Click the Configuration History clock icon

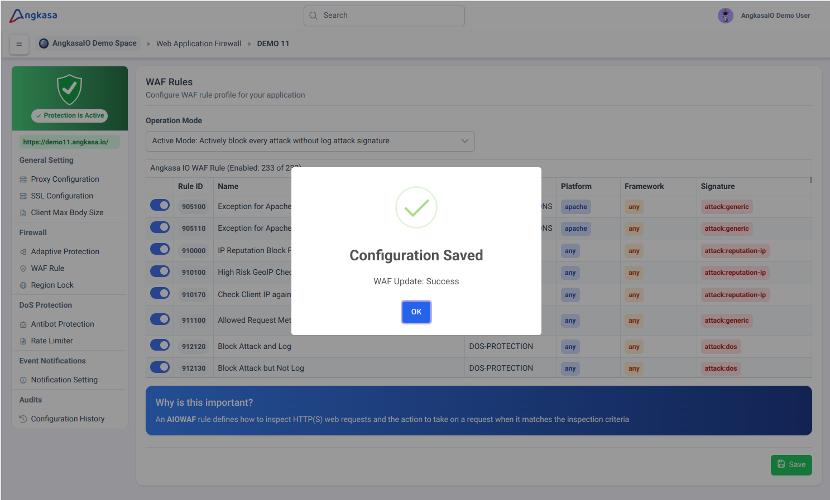pos(23,419)
